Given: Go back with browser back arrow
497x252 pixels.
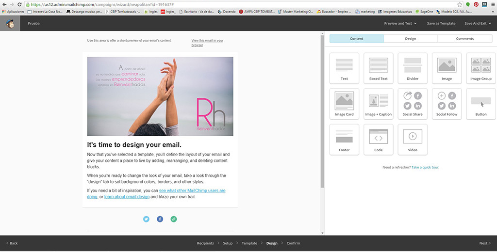Looking at the screenshot, I should [4, 4].
